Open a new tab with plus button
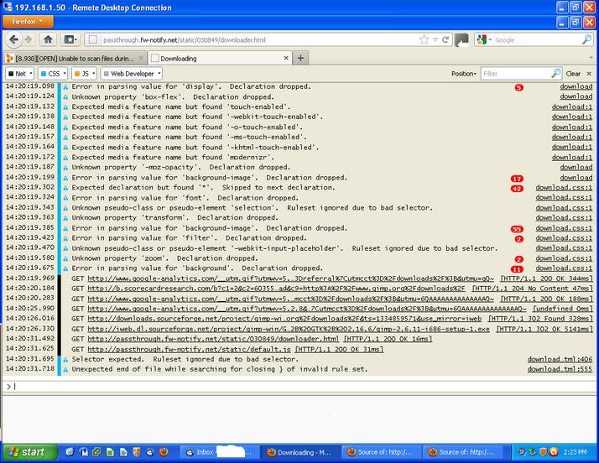Viewport: 599px width, 463px height. [x=300, y=58]
